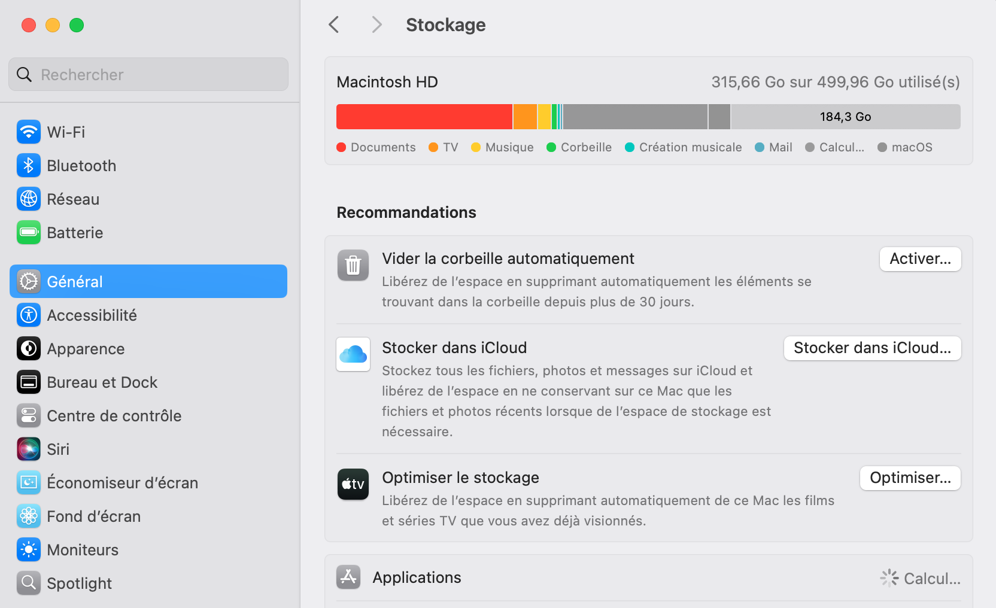Click the Optimiser… button

point(910,478)
